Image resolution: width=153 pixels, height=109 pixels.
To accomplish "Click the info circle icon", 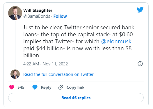I will point(140,64).
